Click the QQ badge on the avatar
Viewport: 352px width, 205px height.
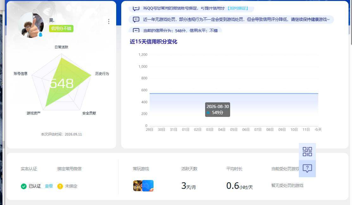41,34
